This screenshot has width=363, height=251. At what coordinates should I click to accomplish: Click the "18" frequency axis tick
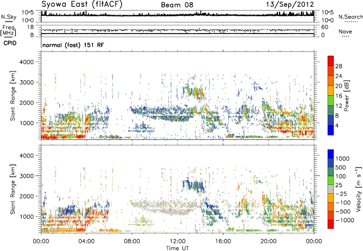[30, 27]
